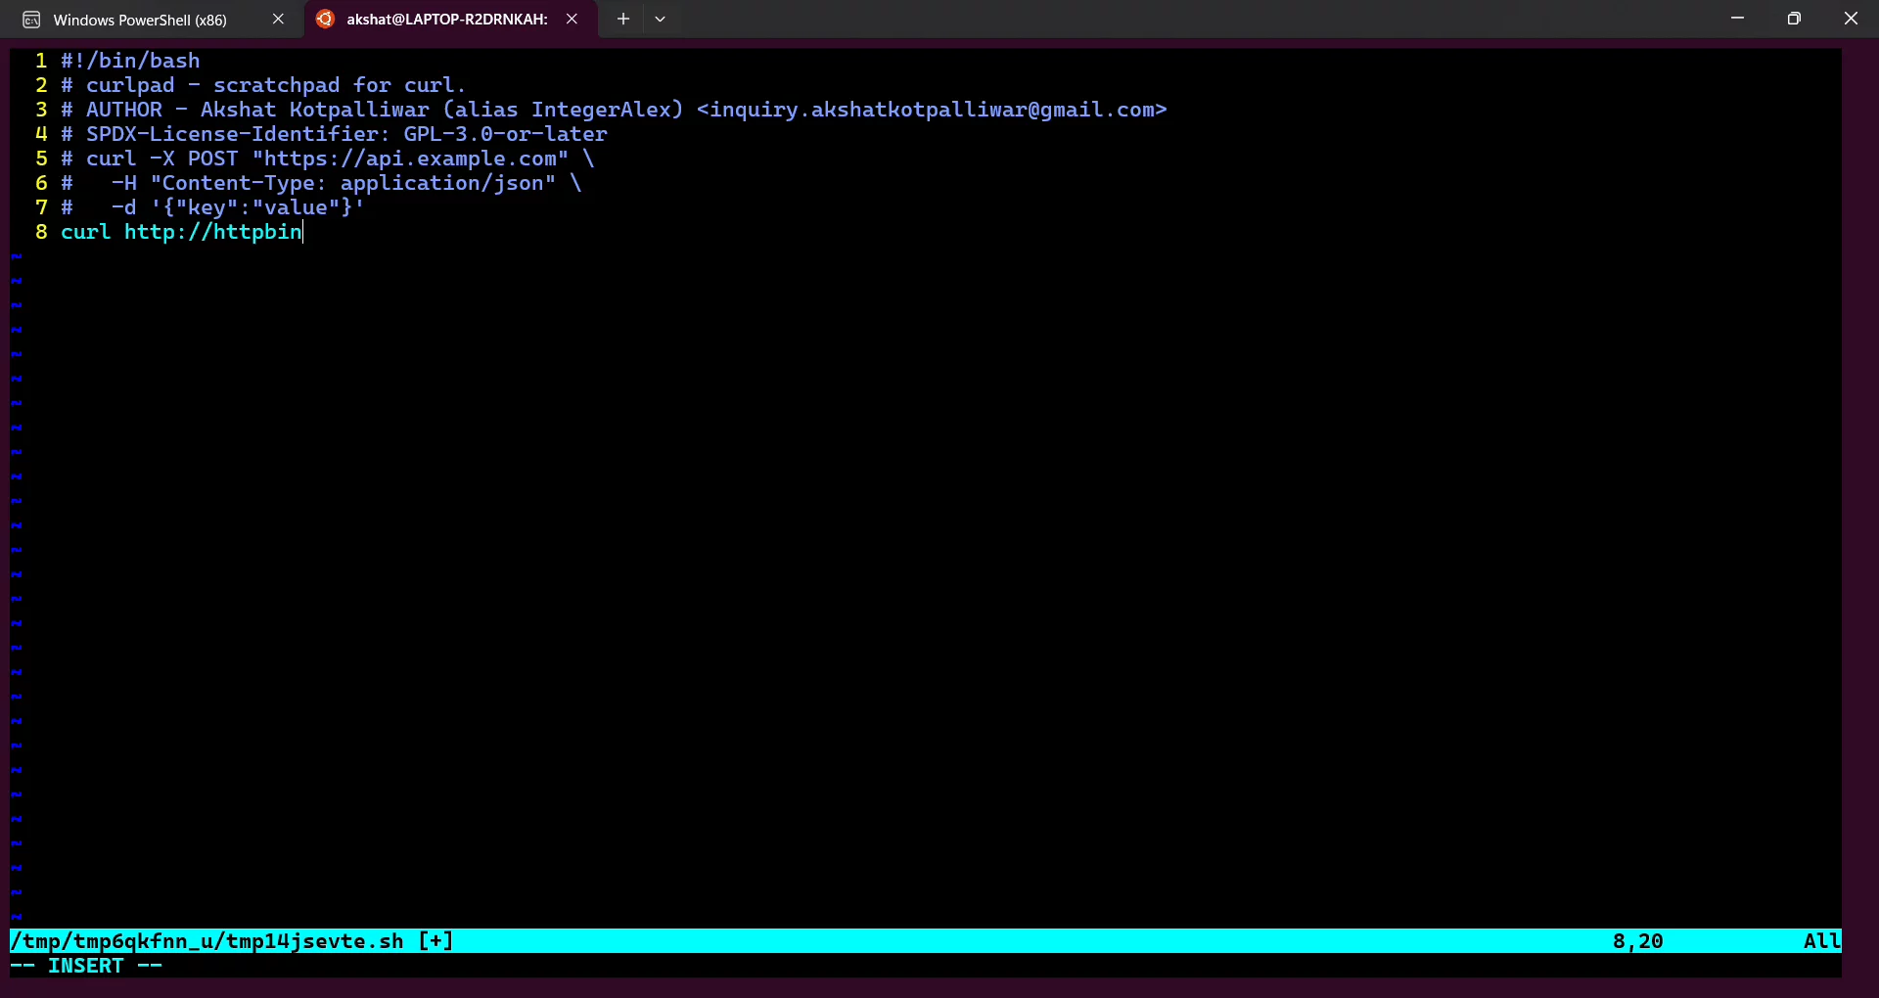Click the INSERT mode indicator

click(86, 966)
